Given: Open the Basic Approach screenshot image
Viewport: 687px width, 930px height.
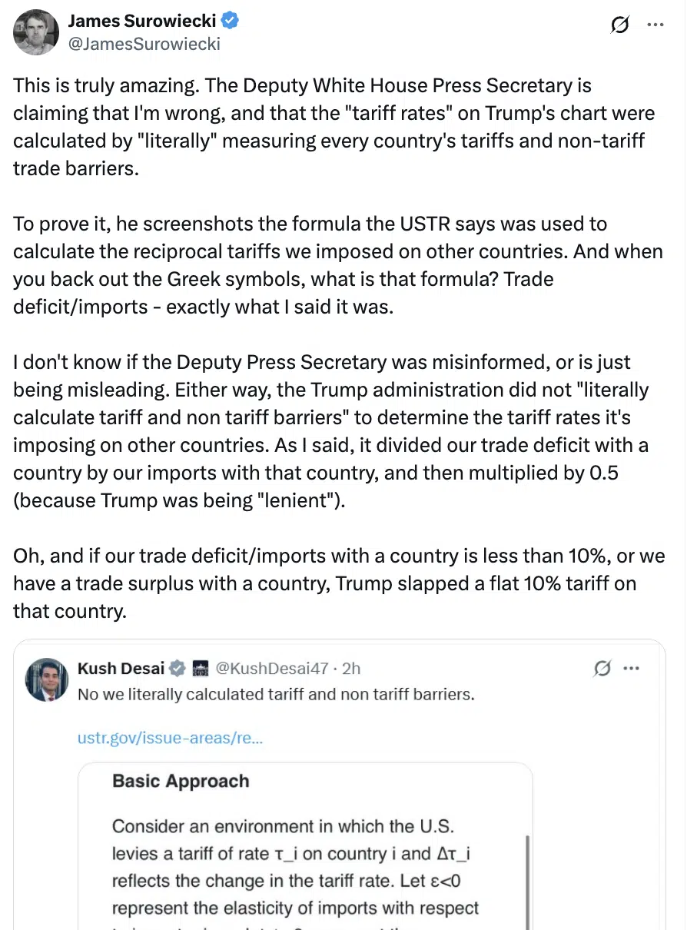Looking at the screenshot, I should coord(305,845).
